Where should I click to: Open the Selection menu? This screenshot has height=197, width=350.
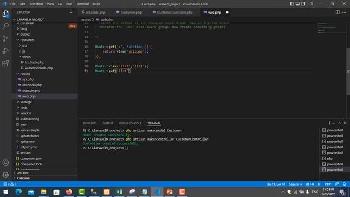(36, 4)
